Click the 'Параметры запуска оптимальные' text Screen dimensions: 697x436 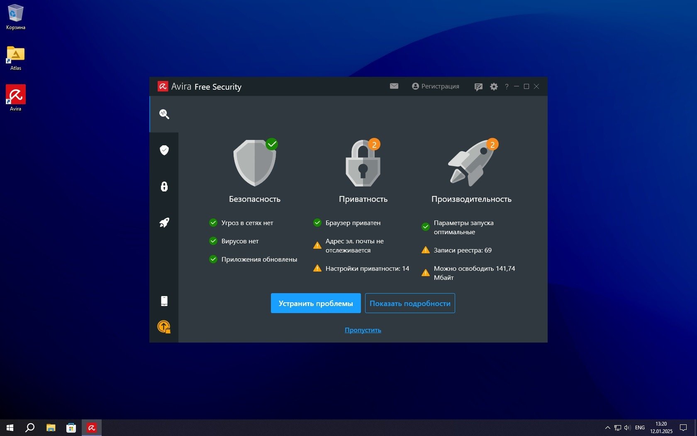click(x=464, y=227)
